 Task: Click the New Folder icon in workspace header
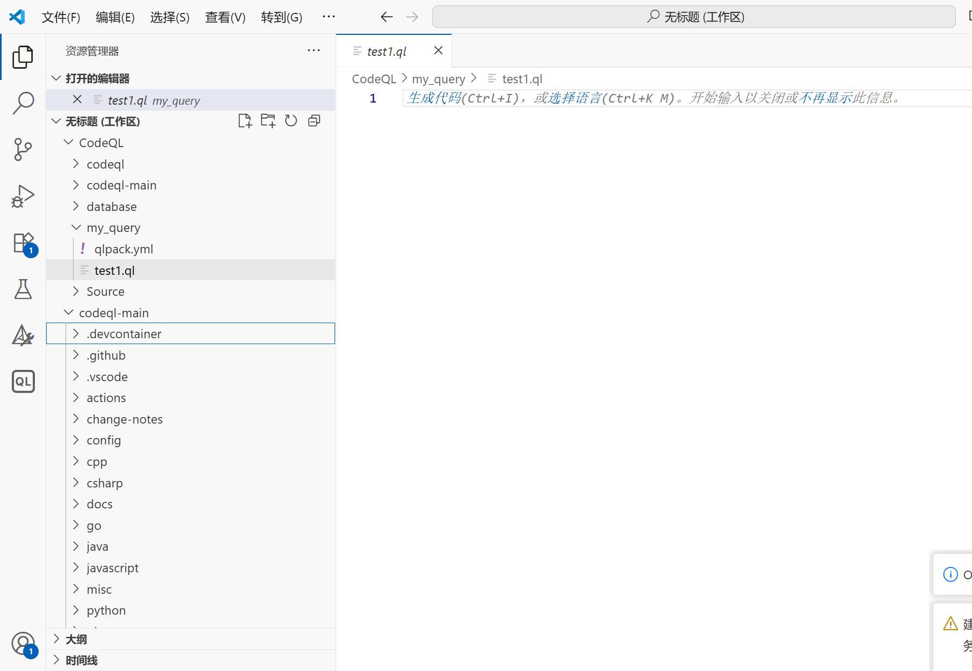point(268,121)
